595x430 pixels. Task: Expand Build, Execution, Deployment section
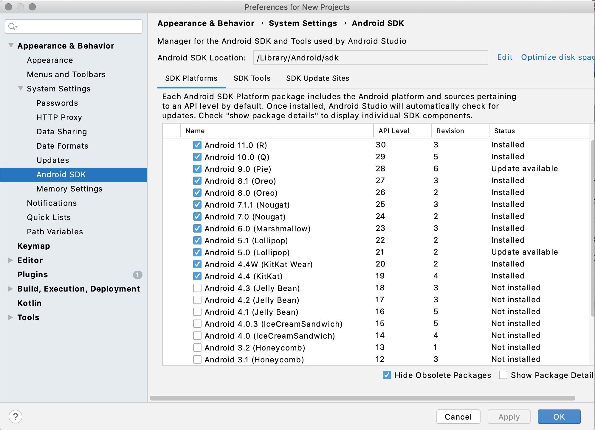coord(10,289)
